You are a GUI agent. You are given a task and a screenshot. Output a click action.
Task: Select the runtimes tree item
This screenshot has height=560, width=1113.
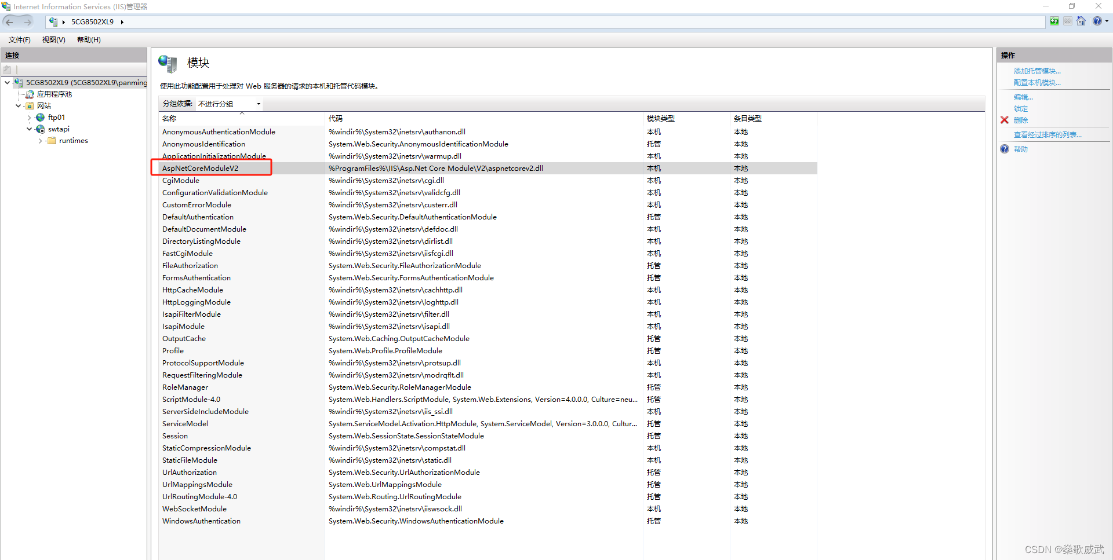74,141
